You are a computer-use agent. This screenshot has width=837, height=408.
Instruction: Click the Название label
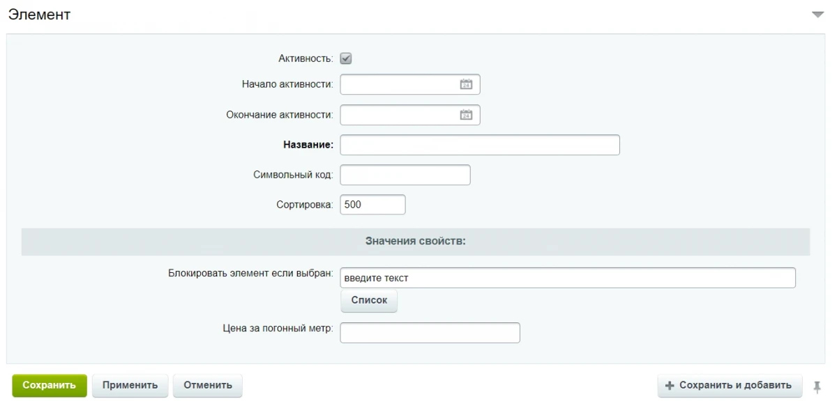tap(308, 145)
